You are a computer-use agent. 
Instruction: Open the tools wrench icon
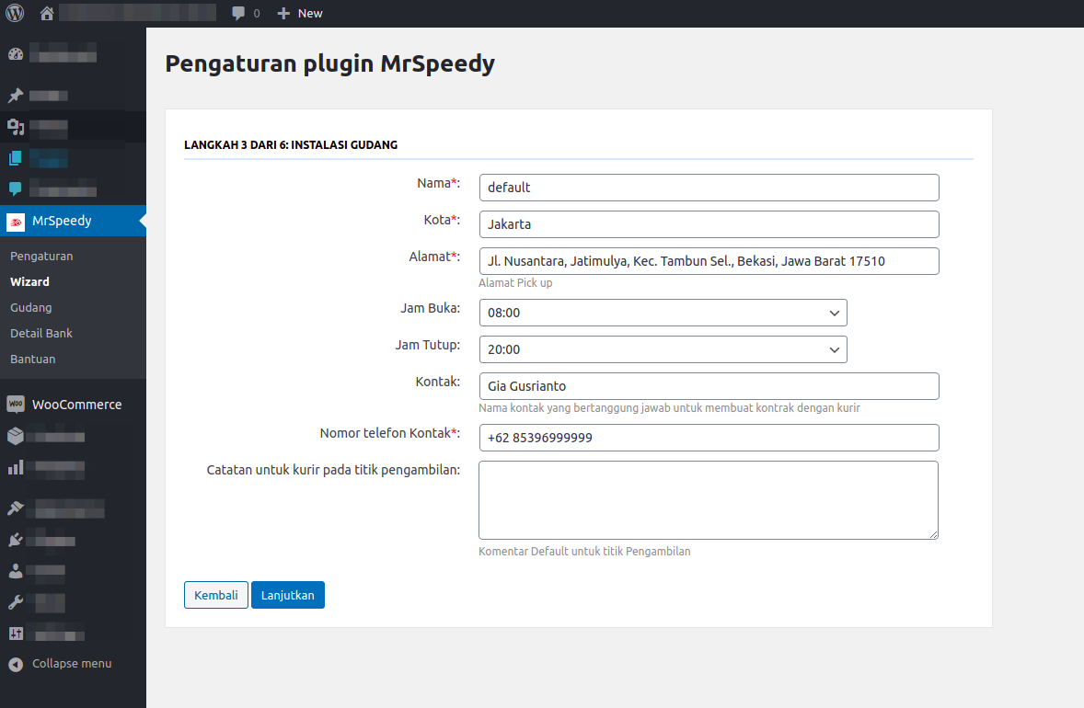[x=16, y=602]
